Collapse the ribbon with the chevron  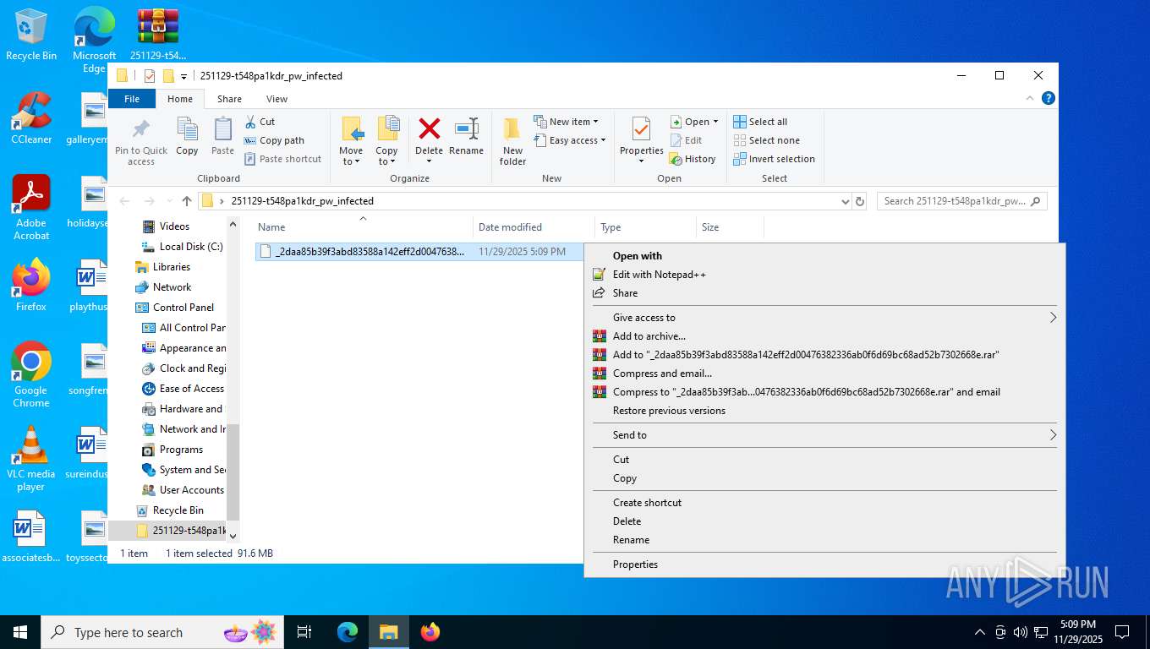[1030, 99]
